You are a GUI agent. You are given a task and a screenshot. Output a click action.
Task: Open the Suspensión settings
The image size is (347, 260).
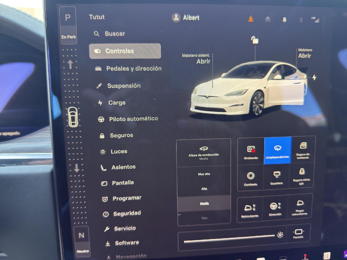(118, 86)
